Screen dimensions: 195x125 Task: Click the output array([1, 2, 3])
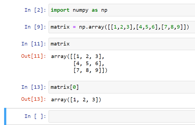[x=76, y=100]
